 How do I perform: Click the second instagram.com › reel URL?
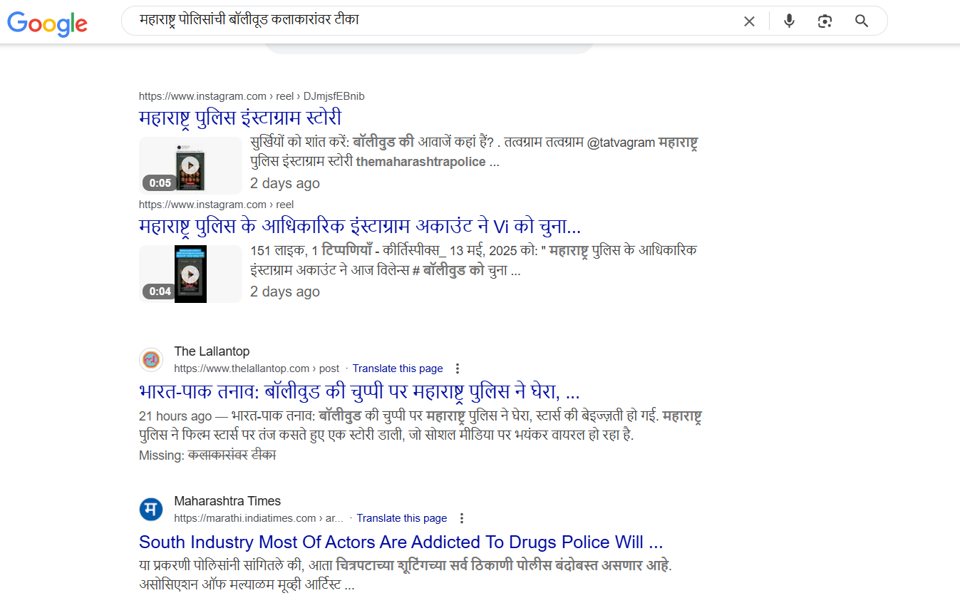[x=216, y=205]
